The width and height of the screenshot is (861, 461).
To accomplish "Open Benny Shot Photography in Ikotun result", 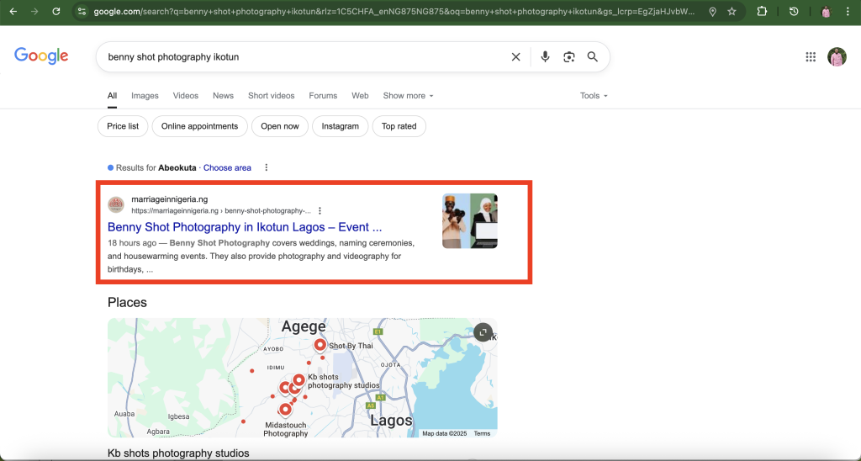I will click(x=245, y=227).
